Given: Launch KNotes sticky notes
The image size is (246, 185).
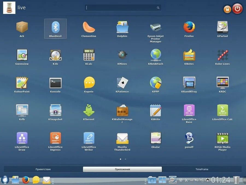Looking at the screenshot, I should point(189,57).
